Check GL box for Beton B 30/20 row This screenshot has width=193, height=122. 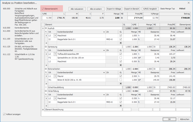coord(121,80)
